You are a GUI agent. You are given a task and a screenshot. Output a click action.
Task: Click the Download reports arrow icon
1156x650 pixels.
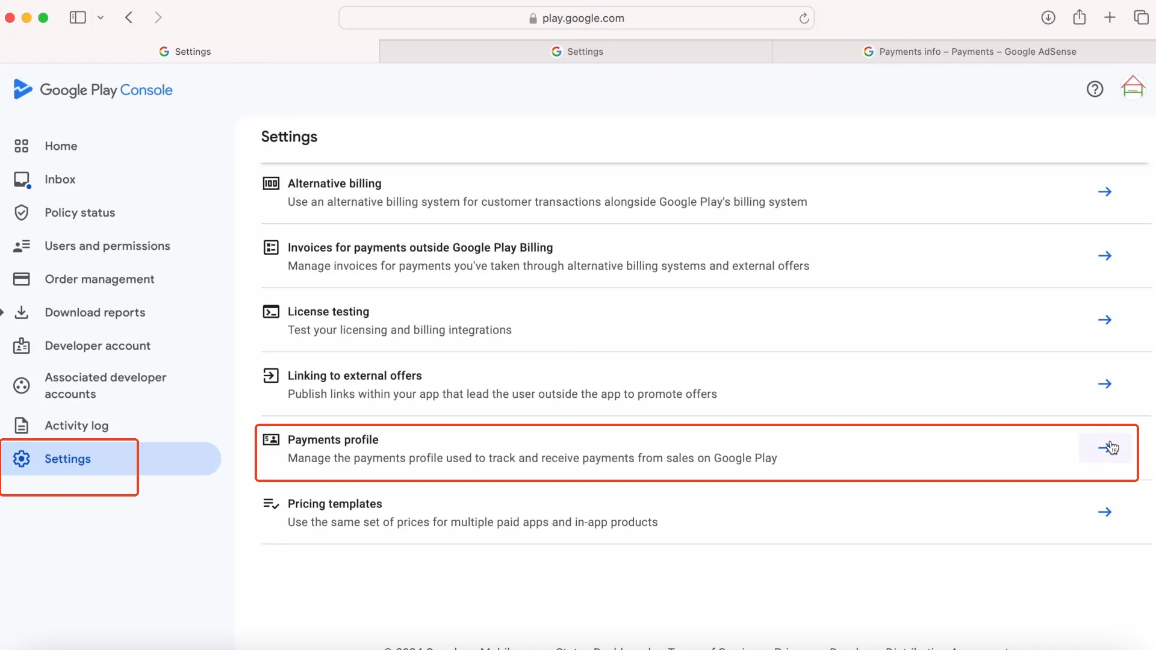[x=22, y=312]
